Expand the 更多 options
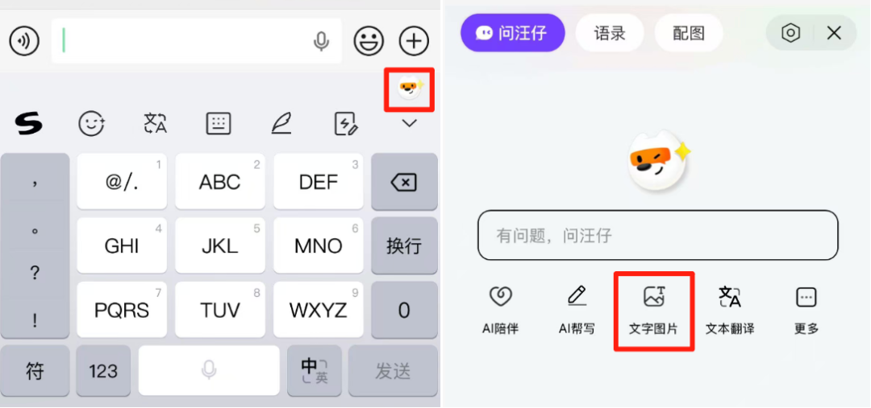871x408 pixels. 806,311
